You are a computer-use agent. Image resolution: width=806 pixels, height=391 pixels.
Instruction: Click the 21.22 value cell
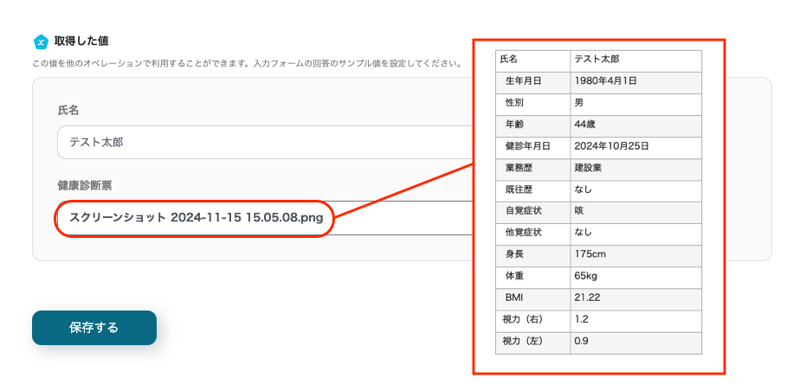[635, 299]
